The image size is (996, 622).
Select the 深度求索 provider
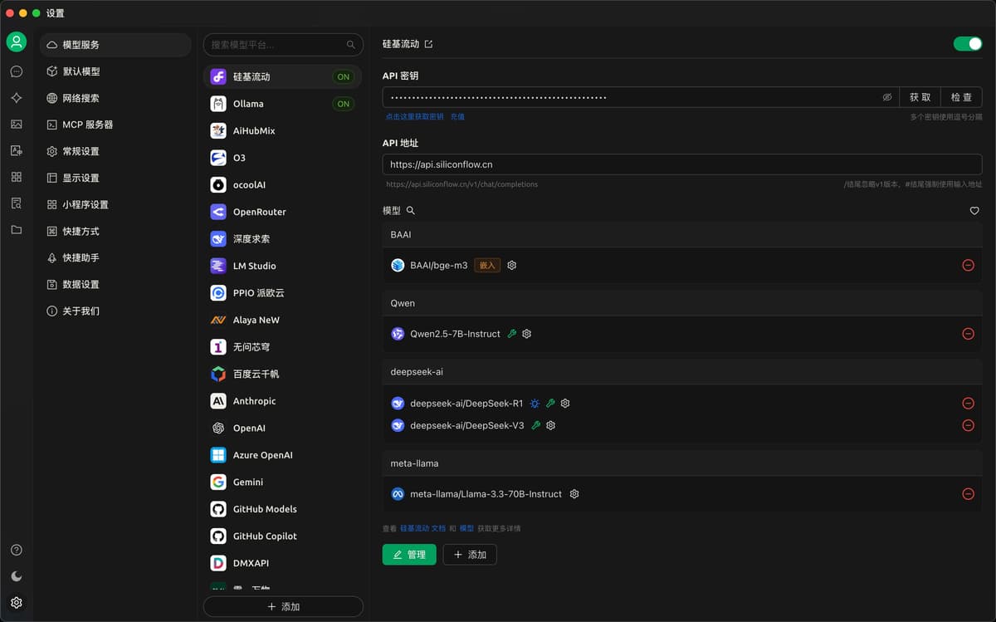[283, 238]
